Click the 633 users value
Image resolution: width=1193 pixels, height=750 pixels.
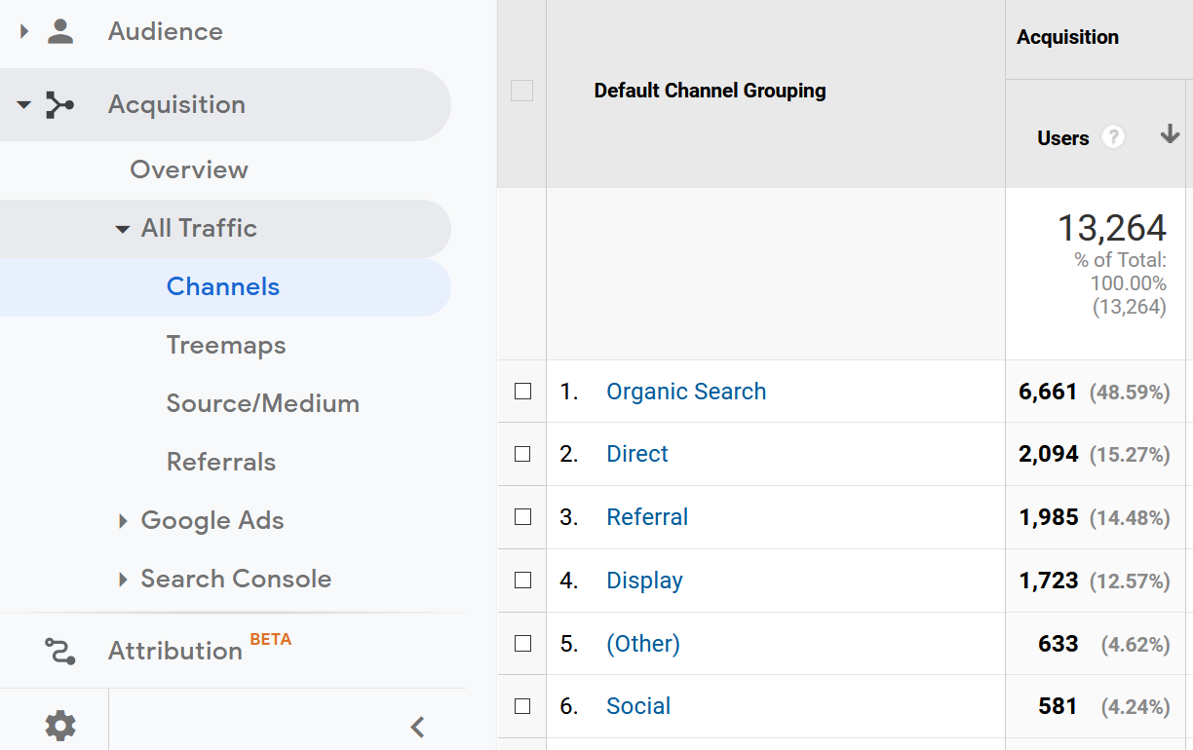[x=1058, y=644]
